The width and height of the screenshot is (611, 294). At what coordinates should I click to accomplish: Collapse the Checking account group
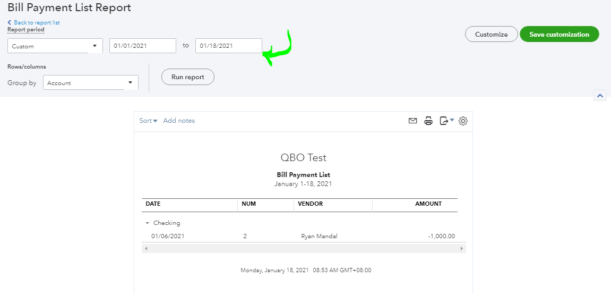click(x=148, y=223)
